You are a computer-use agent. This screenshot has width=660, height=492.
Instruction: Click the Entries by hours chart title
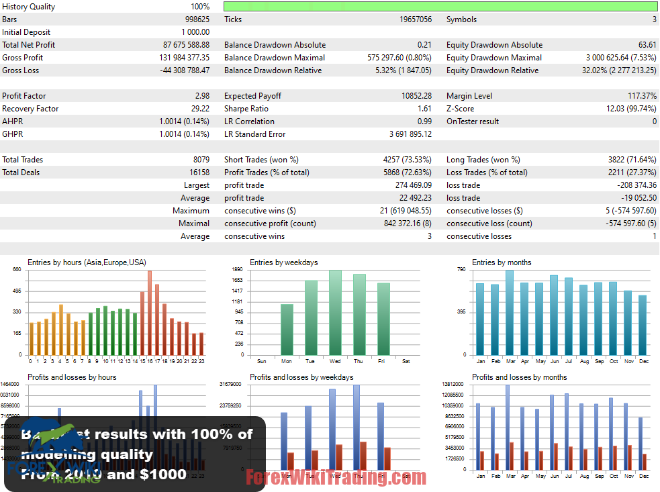[87, 262]
